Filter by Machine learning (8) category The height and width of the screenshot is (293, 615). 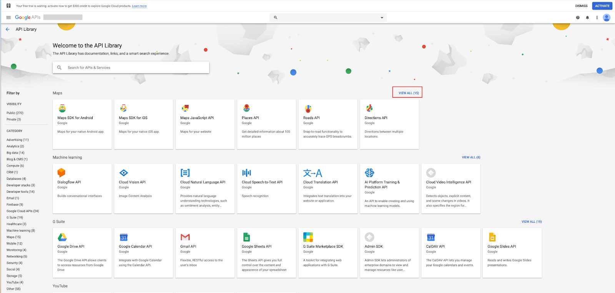click(x=21, y=231)
